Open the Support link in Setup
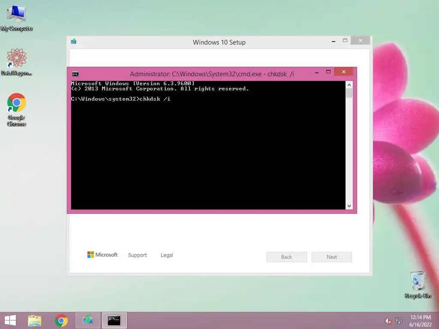 138,255
